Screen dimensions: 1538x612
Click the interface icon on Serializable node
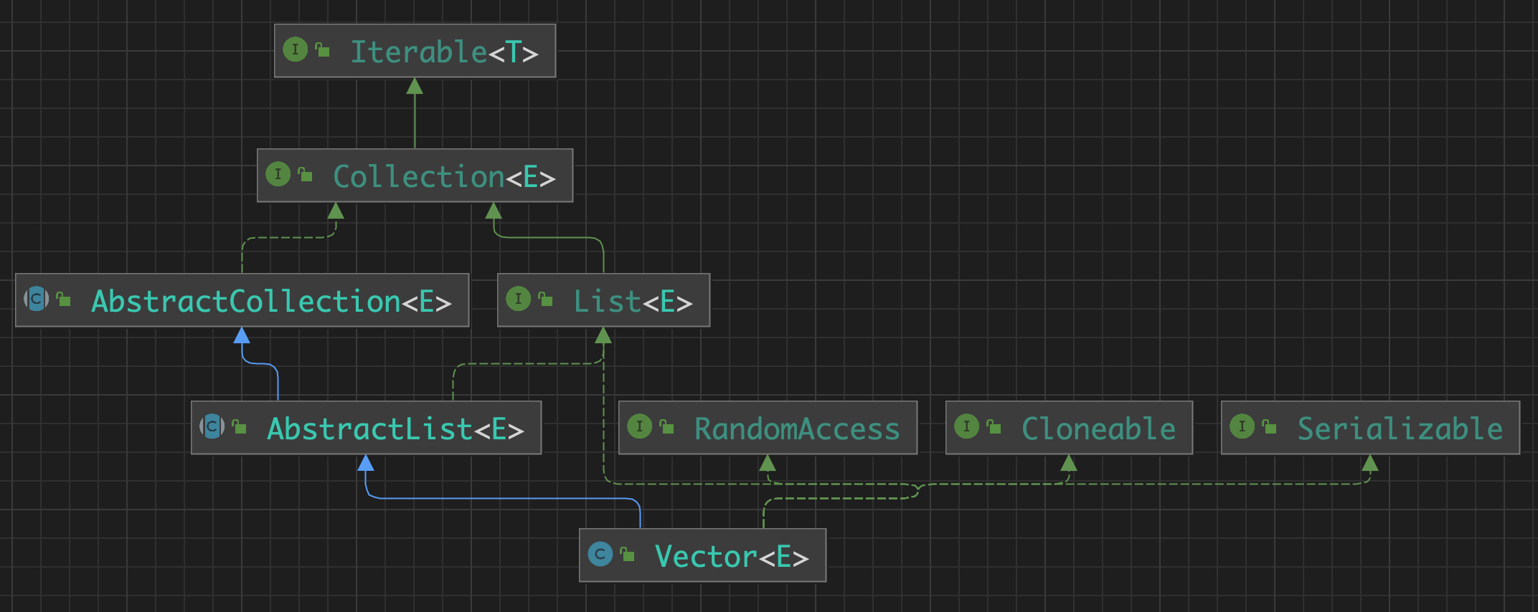1242,426
